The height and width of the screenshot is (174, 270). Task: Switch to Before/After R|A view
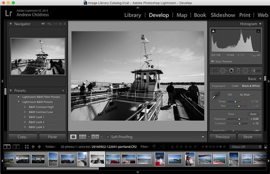(x=82, y=137)
